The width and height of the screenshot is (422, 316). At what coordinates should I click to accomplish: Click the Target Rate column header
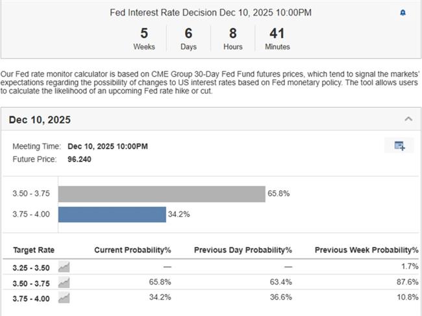pos(33,250)
